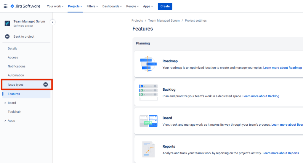Click the Backlog feature illustration

click(x=148, y=92)
